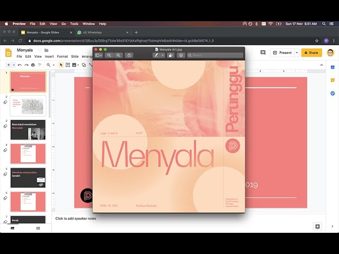Viewport: 339px width, 254px height.
Task: Open the comment history icon
Action: point(263,52)
